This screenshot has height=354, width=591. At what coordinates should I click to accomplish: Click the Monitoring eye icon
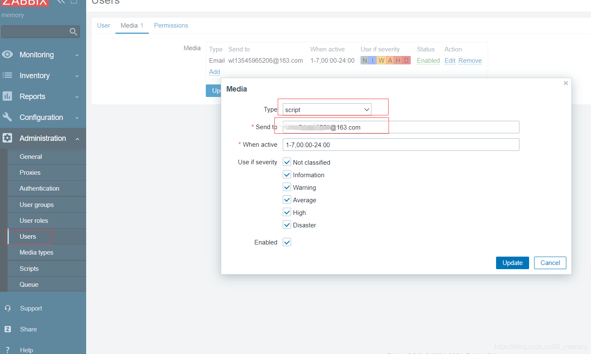[7, 54]
